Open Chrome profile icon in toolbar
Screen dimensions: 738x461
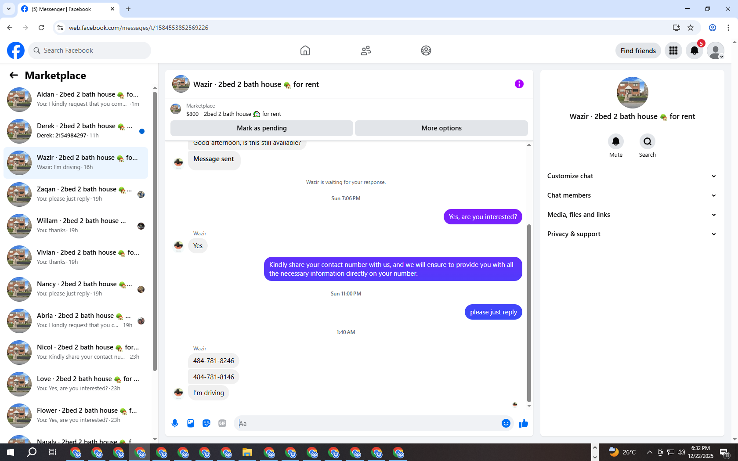(713, 28)
